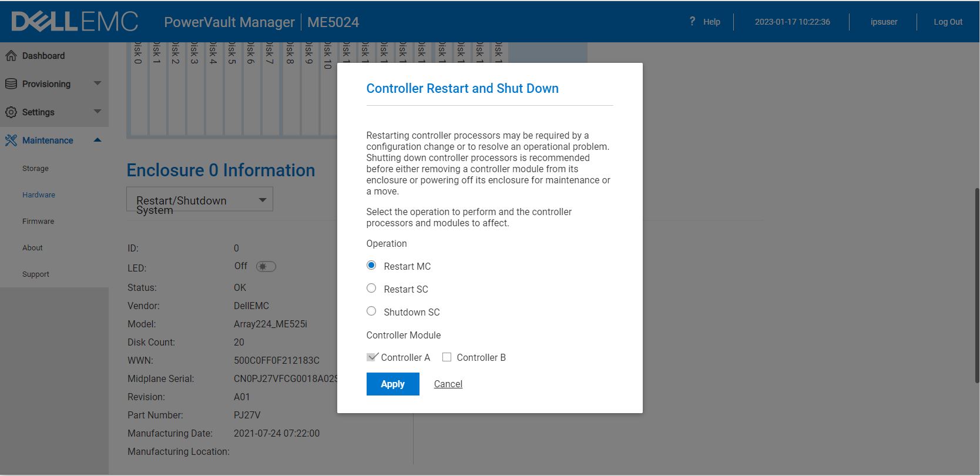Toggle the enclosure LED switch
The image size is (980, 476).
point(266,267)
